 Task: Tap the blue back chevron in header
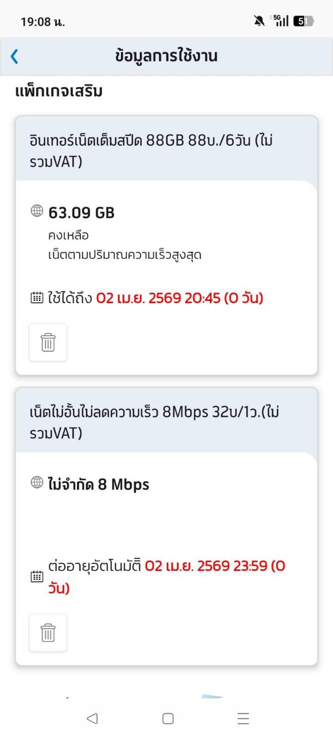[x=14, y=56]
